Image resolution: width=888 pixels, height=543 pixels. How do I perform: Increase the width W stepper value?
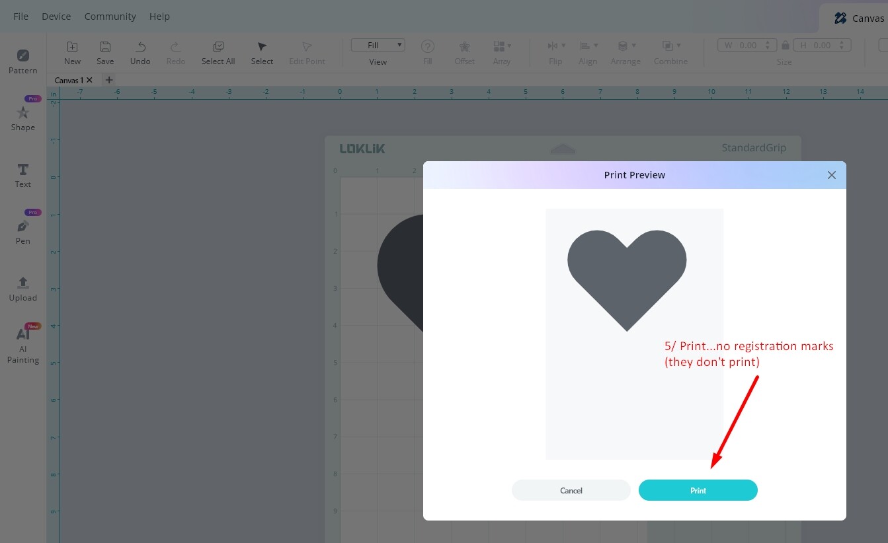[767, 43]
